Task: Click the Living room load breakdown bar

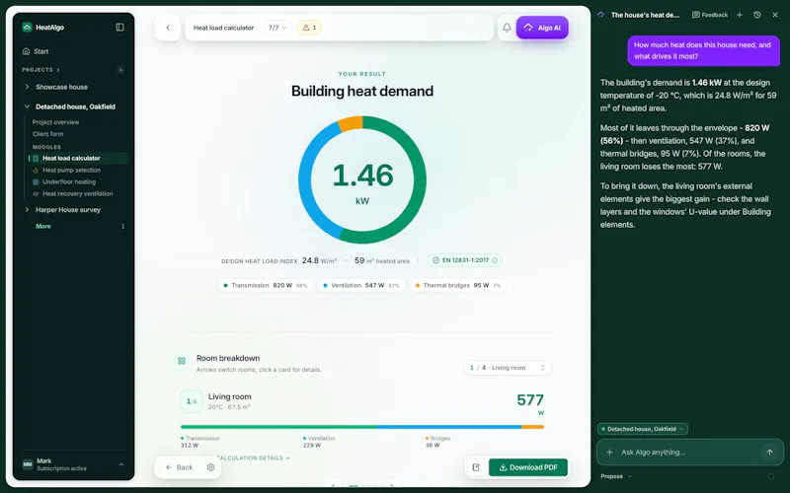Action: pyautogui.click(x=362, y=427)
